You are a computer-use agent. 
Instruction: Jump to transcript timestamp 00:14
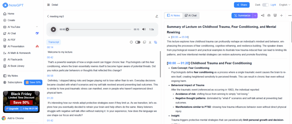tap(50, 47)
